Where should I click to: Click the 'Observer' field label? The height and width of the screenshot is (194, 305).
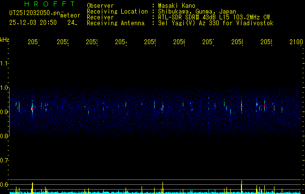pos(100,6)
